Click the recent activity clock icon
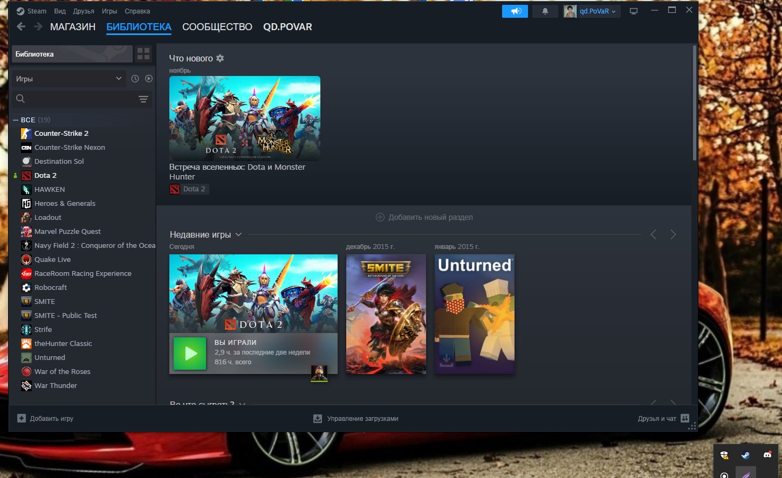The height and width of the screenshot is (478, 782). point(135,79)
